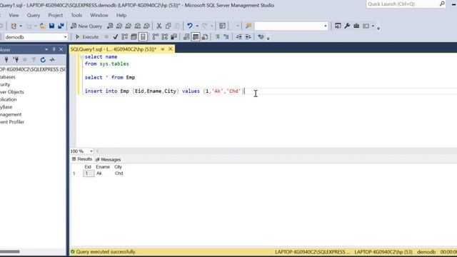Cut selection using the scissors icon
The width and height of the screenshot is (457, 257).
(x=159, y=26)
